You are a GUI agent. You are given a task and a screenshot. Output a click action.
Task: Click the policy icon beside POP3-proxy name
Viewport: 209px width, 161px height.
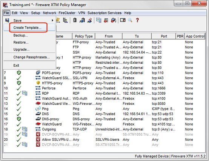tap(38, 72)
